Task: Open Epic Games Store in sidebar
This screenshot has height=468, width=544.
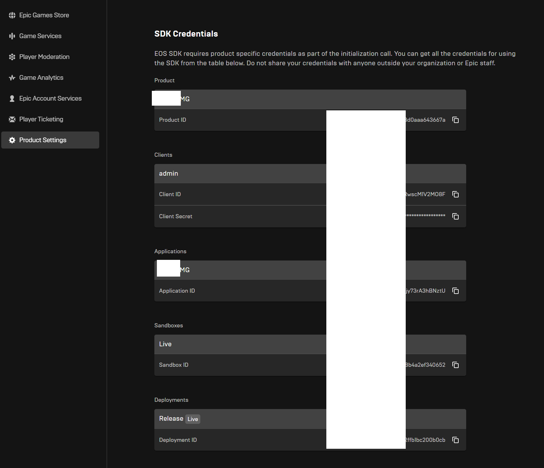Action: (x=44, y=15)
